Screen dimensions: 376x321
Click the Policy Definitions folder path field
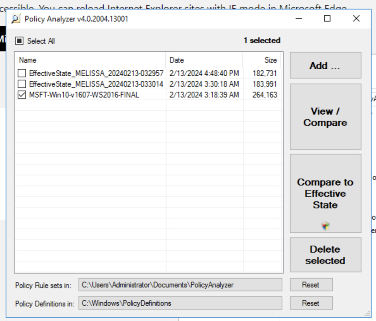[180, 303]
